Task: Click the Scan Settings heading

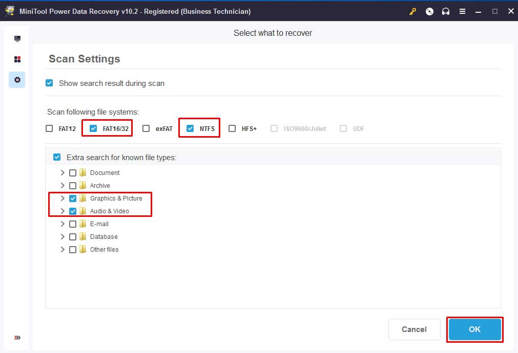Action: (x=84, y=59)
